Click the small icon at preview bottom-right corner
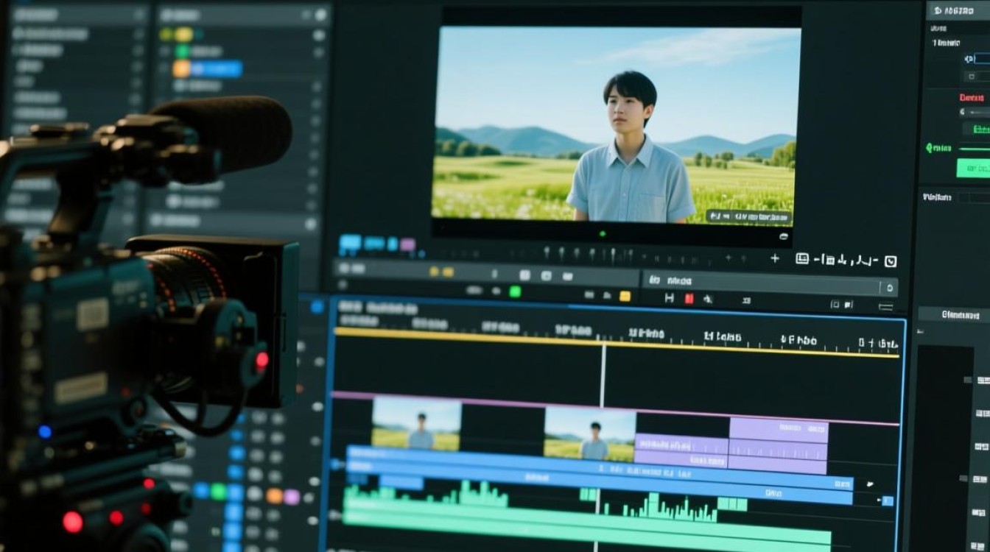 (x=784, y=236)
